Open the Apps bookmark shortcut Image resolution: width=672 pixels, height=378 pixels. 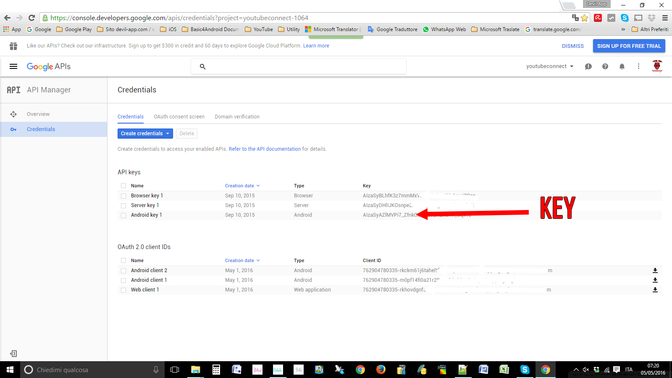[12, 29]
